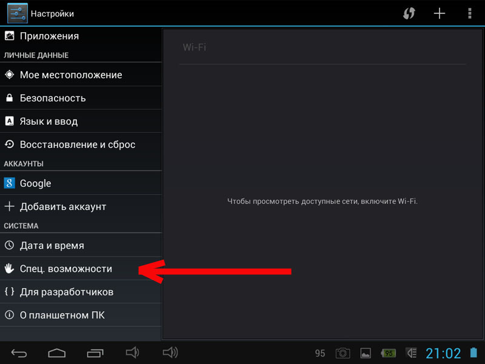Screen dimensions: 485x364
Task: Tap the Settings app icon in header
Action: (17, 13)
